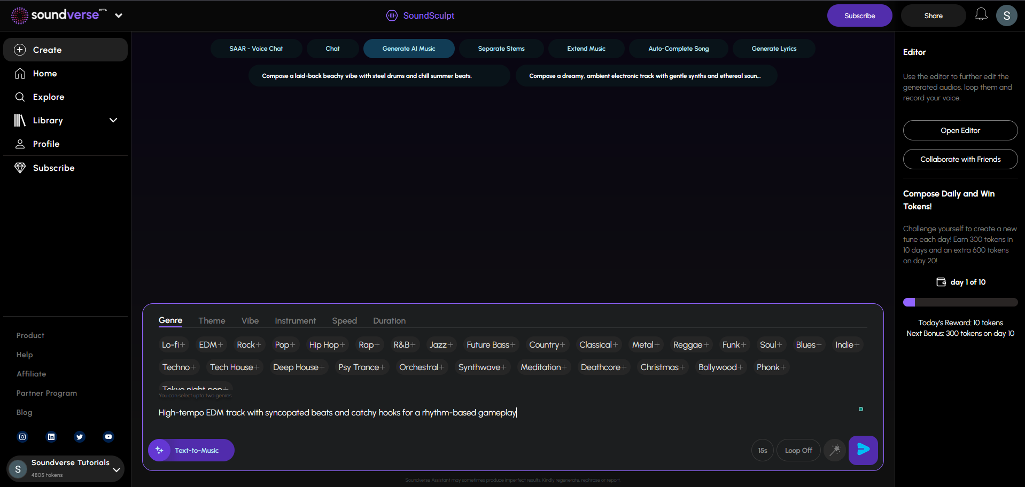Viewport: 1025px width, 487px height.
Task: Add the Phonk genre tag
Action: 771,367
